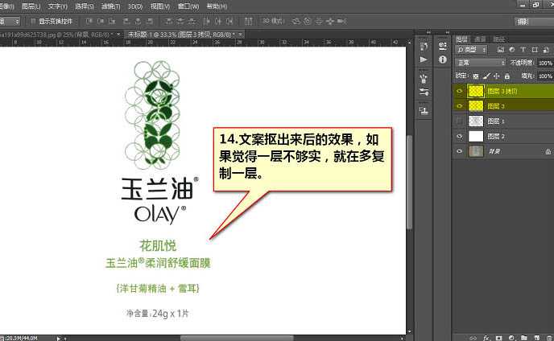Screen dimensions: 554x341
Task: Open status bar info arrow
Action: click(x=59, y=338)
